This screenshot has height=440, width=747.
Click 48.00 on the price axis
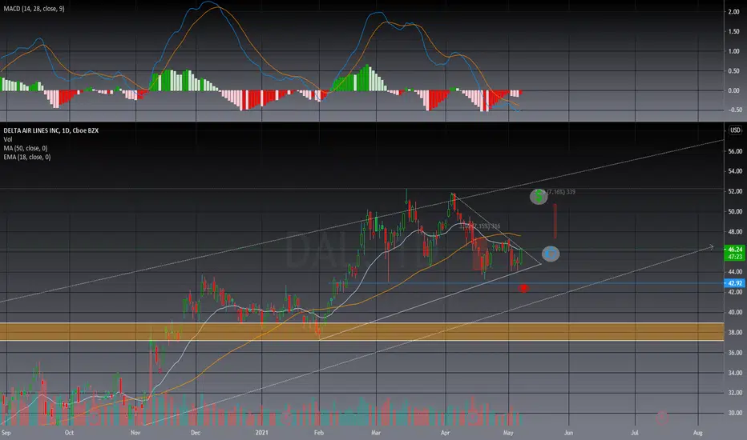735,232
